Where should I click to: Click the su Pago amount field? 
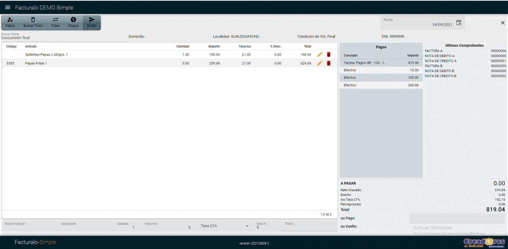tap(457, 218)
